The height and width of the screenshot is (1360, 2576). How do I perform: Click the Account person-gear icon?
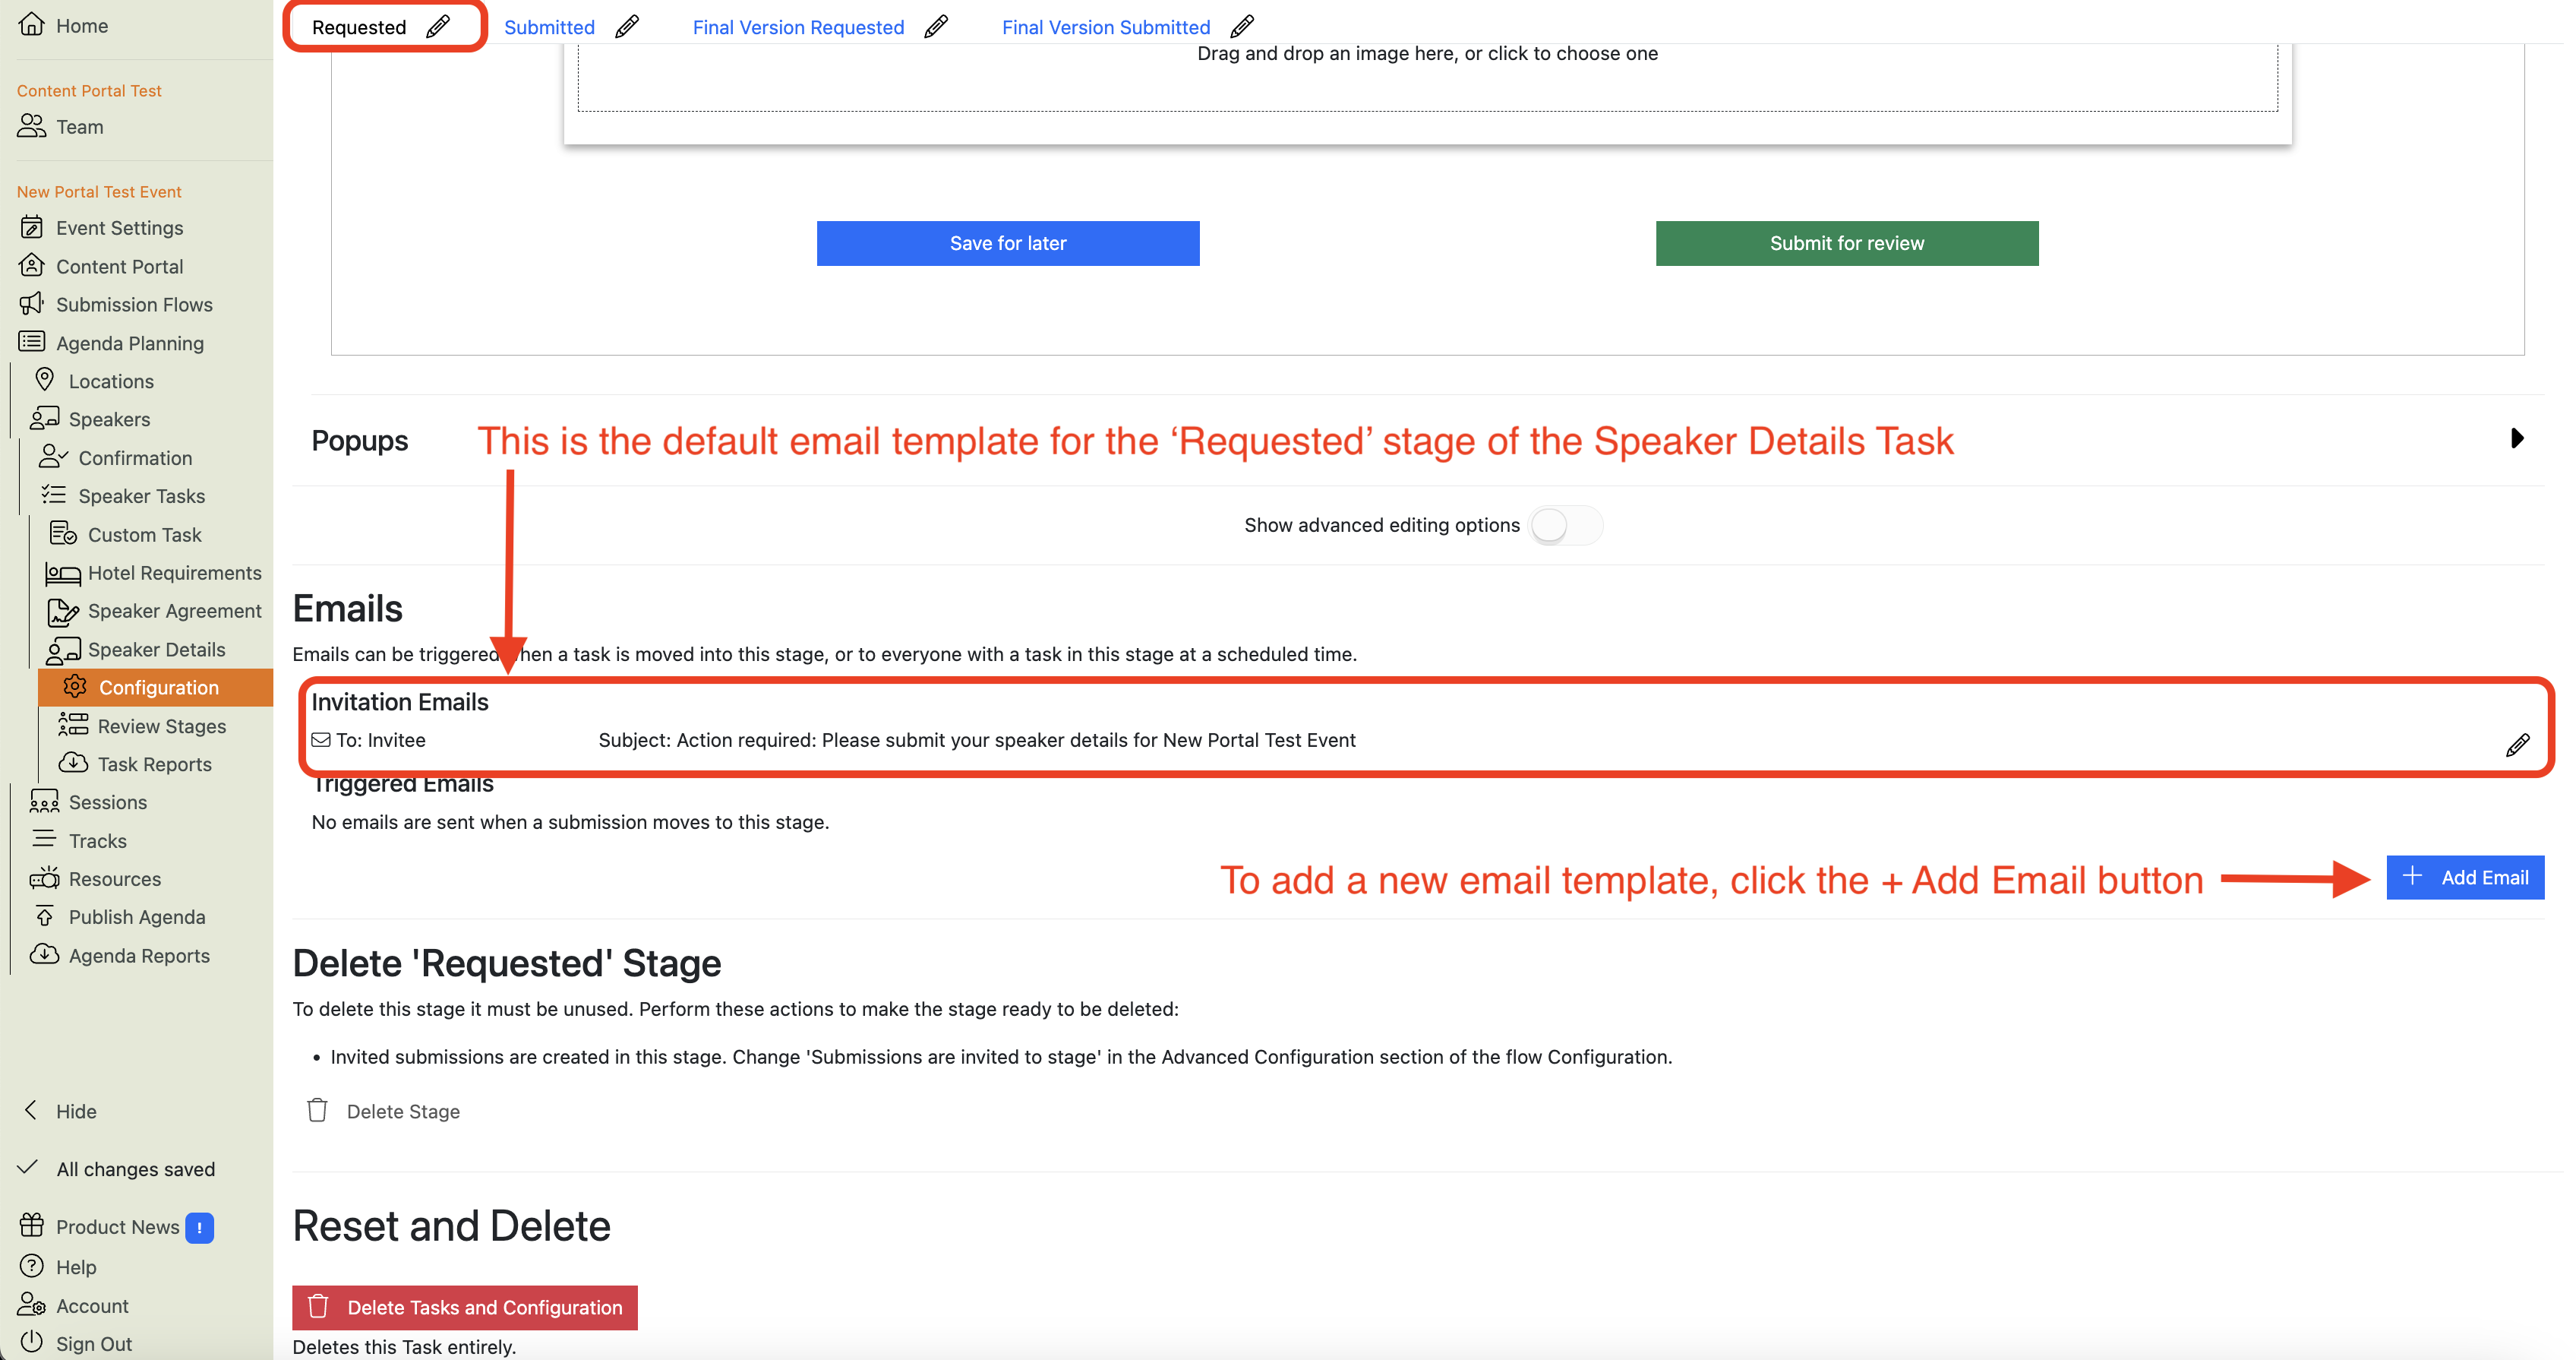click(x=32, y=1304)
